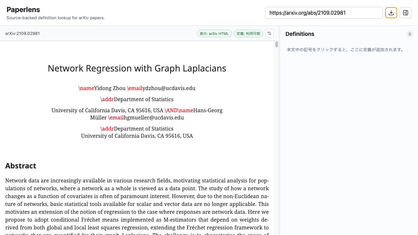
Task: Toggle the Definitions side panel icon
Action: click(406, 13)
